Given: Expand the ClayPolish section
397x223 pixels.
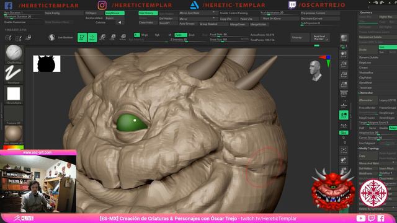Looking at the screenshot, I should (x=365, y=77).
